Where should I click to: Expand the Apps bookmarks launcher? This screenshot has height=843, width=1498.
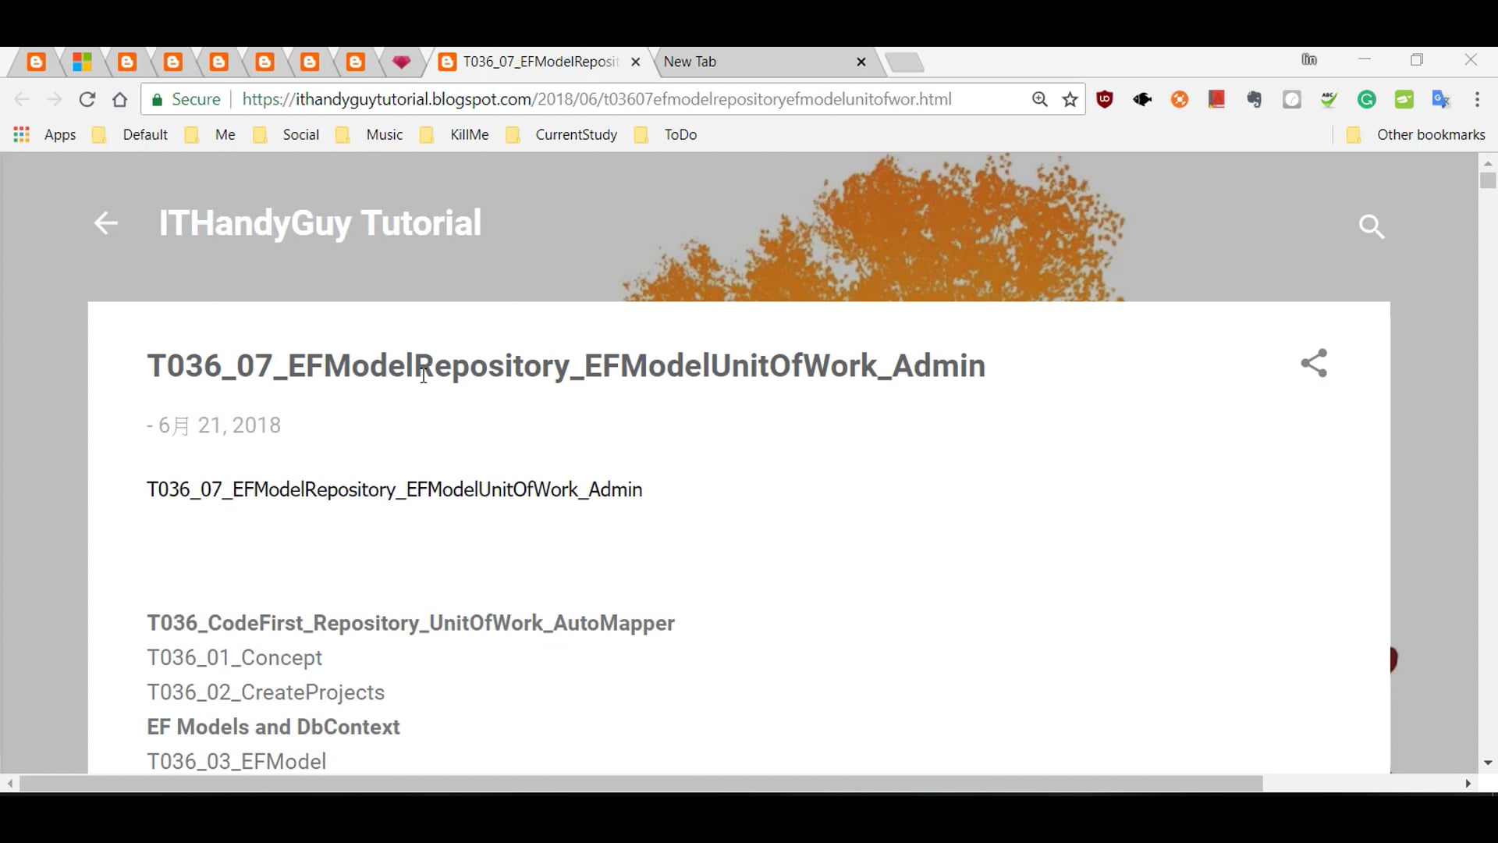point(47,134)
